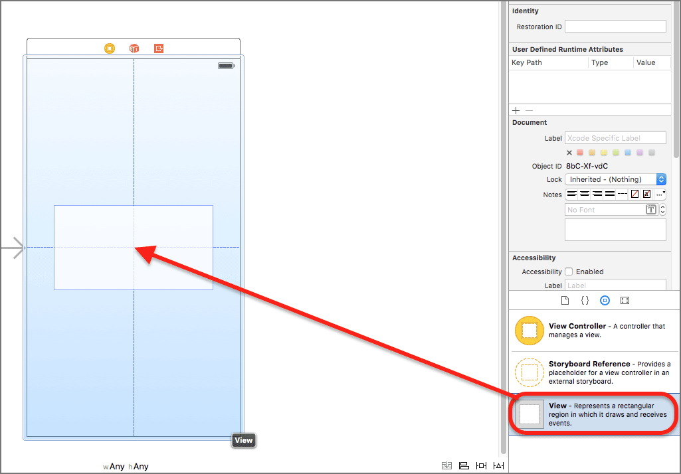Click the wAny hAny size class control

click(x=126, y=466)
